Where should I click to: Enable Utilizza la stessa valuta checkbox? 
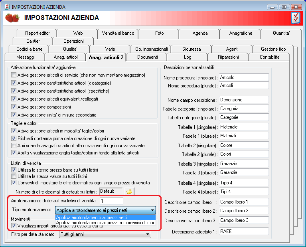(14, 176)
